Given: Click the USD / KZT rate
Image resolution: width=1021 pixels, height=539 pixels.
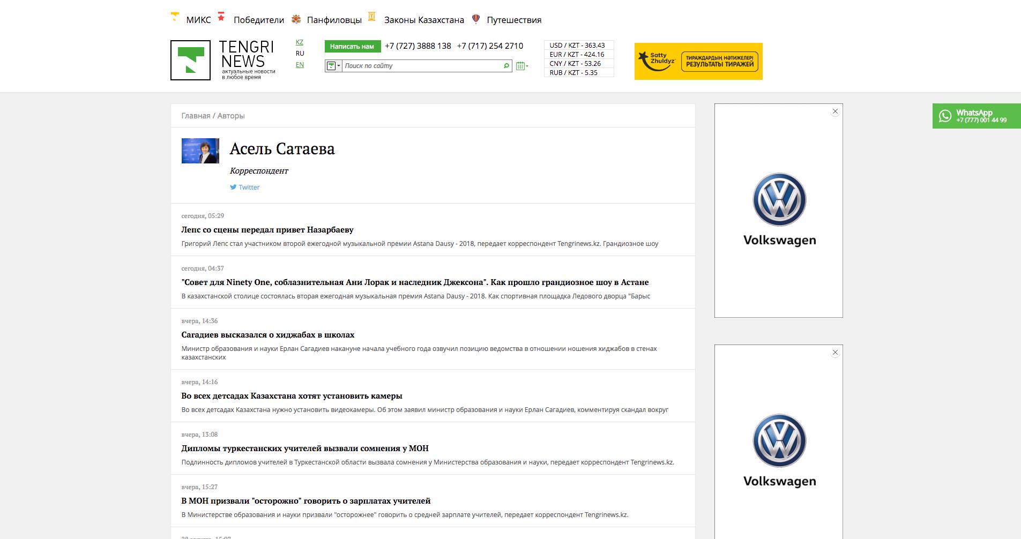Looking at the screenshot, I should [578, 46].
